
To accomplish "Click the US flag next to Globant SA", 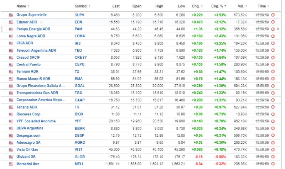I will tap(11, 157).
